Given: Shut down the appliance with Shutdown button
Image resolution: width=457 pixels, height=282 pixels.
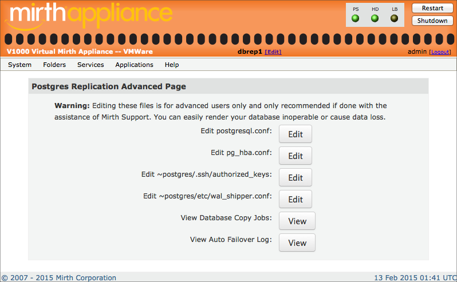Looking at the screenshot, I should click(432, 21).
